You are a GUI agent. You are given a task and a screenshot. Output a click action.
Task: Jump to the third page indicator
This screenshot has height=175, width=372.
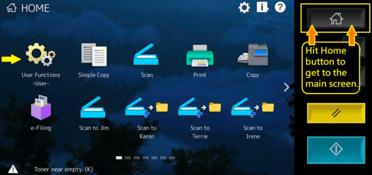click(137, 158)
